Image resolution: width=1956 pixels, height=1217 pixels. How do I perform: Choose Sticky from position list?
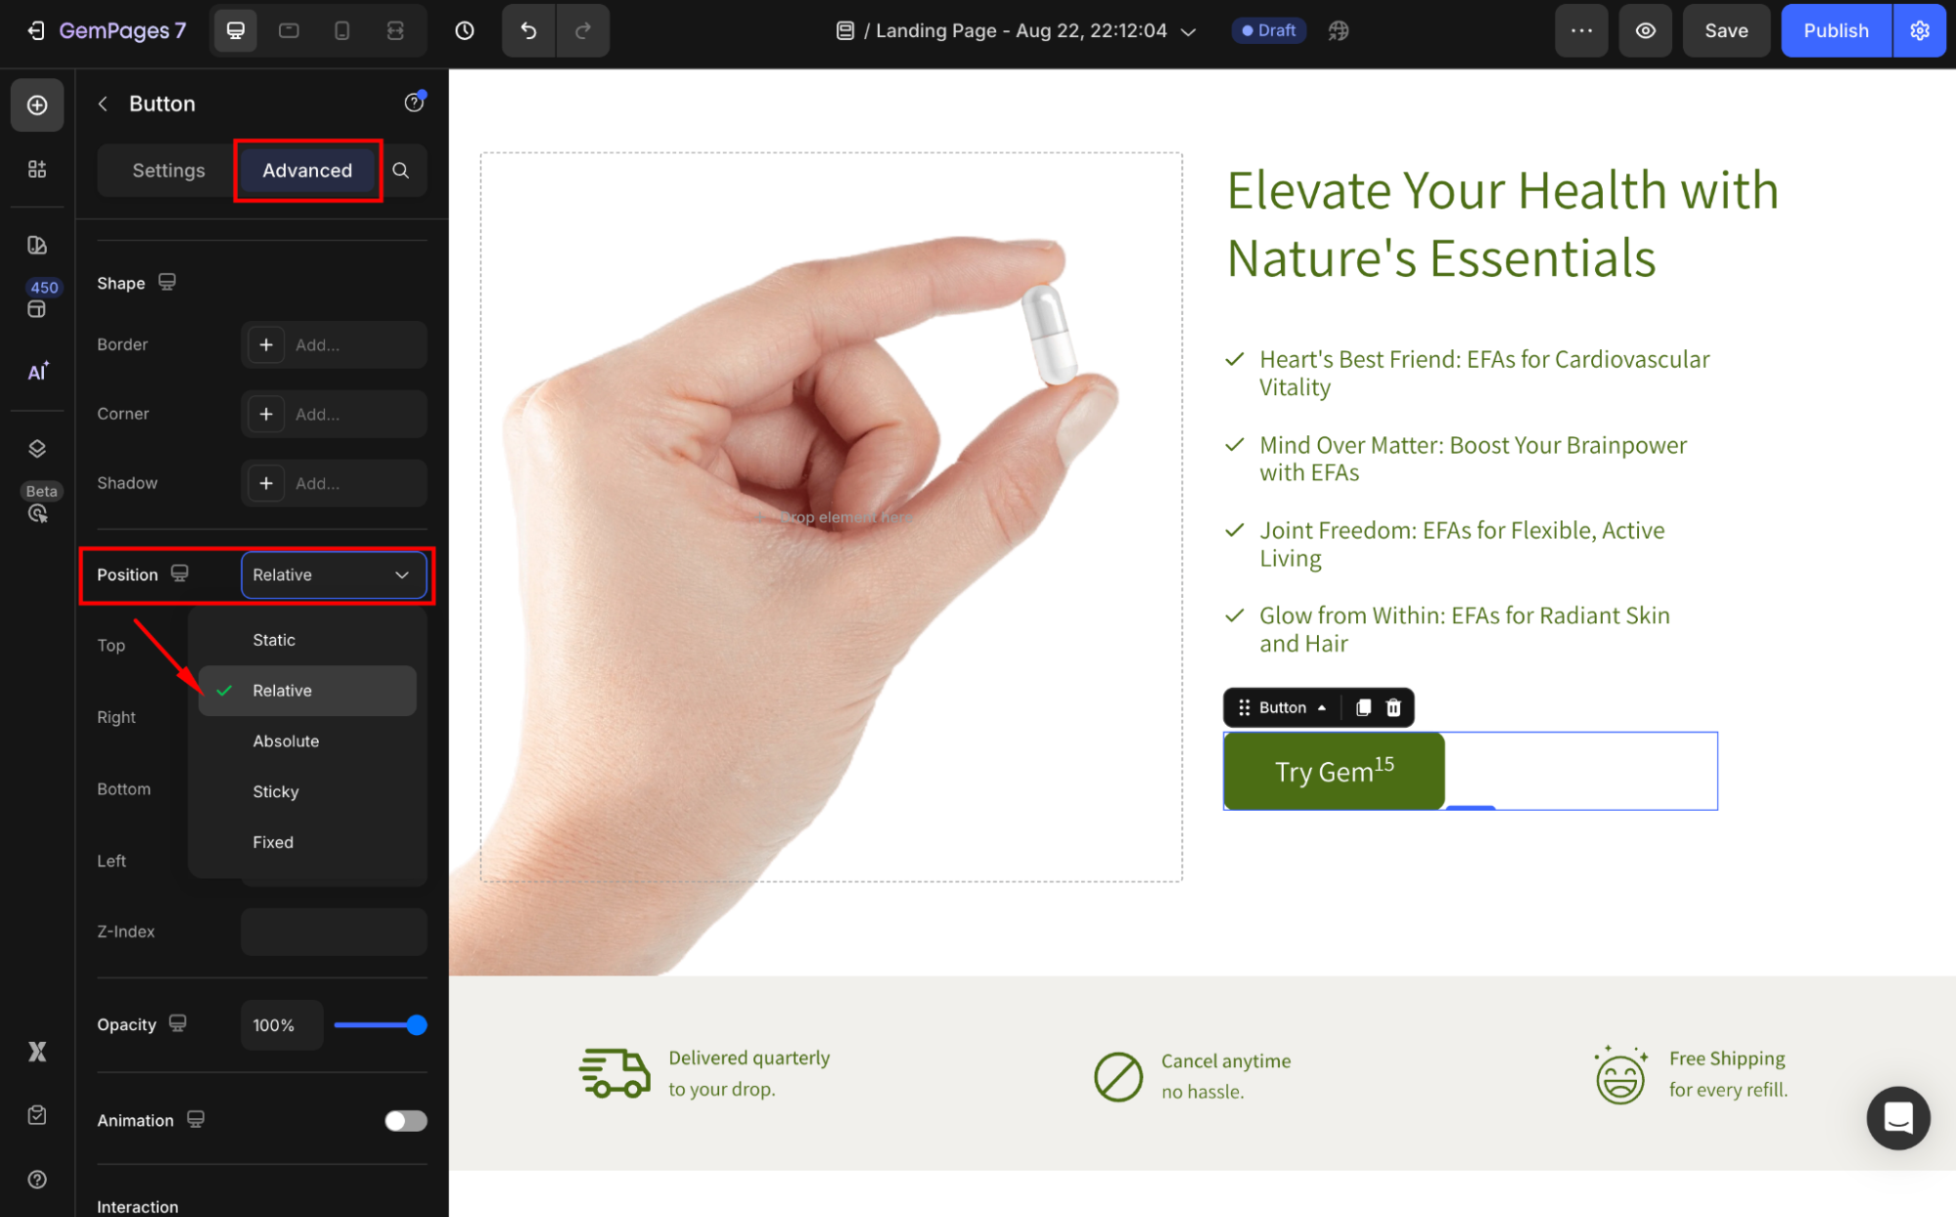[276, 791]
